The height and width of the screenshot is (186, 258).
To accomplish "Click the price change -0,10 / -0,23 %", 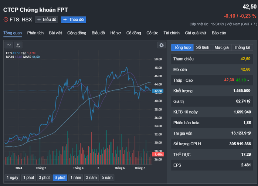I will (240, 16).
